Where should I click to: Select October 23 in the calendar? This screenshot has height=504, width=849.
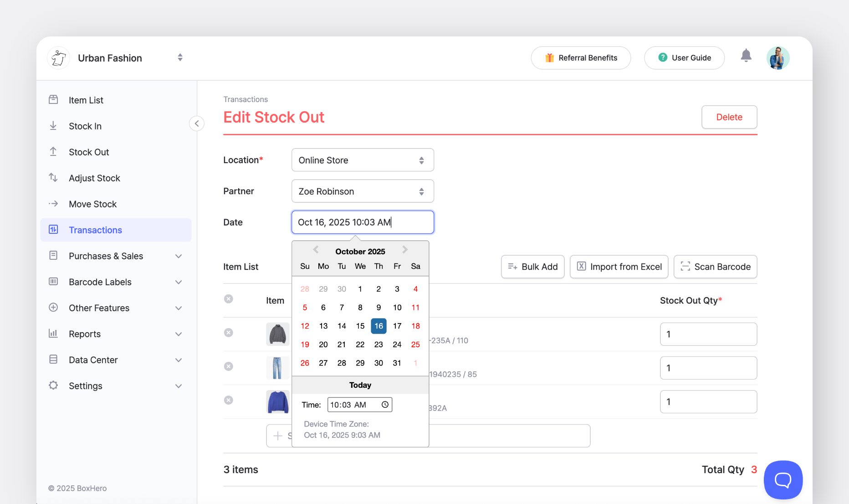[x=378, y=345]
